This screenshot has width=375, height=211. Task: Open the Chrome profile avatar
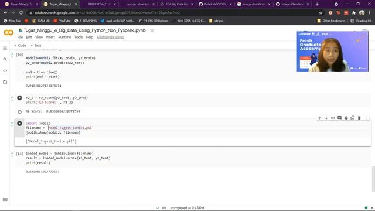[x=362, y=13]
